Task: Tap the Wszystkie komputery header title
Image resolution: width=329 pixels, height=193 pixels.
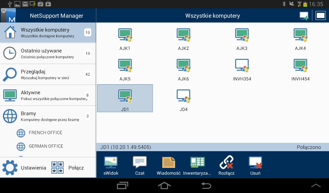Action: coord(213,16)
